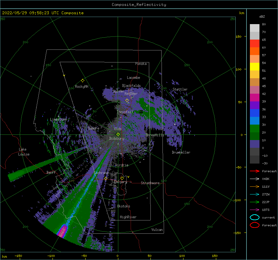Screen dimensions: 278x260
Task: Click the red forecast arrow legend icon
Action: pyautogui.click(x=255, y=171)
